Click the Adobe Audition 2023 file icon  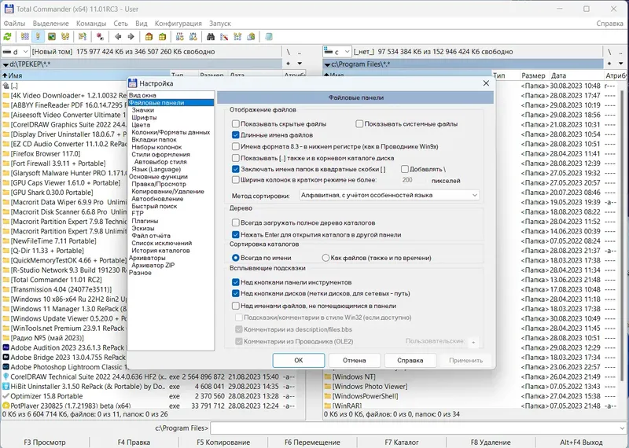pyautogui.click(x=6, y=347)
